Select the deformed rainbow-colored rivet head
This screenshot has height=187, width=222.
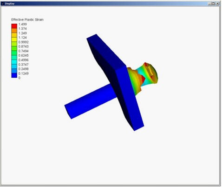pos(143,78)
